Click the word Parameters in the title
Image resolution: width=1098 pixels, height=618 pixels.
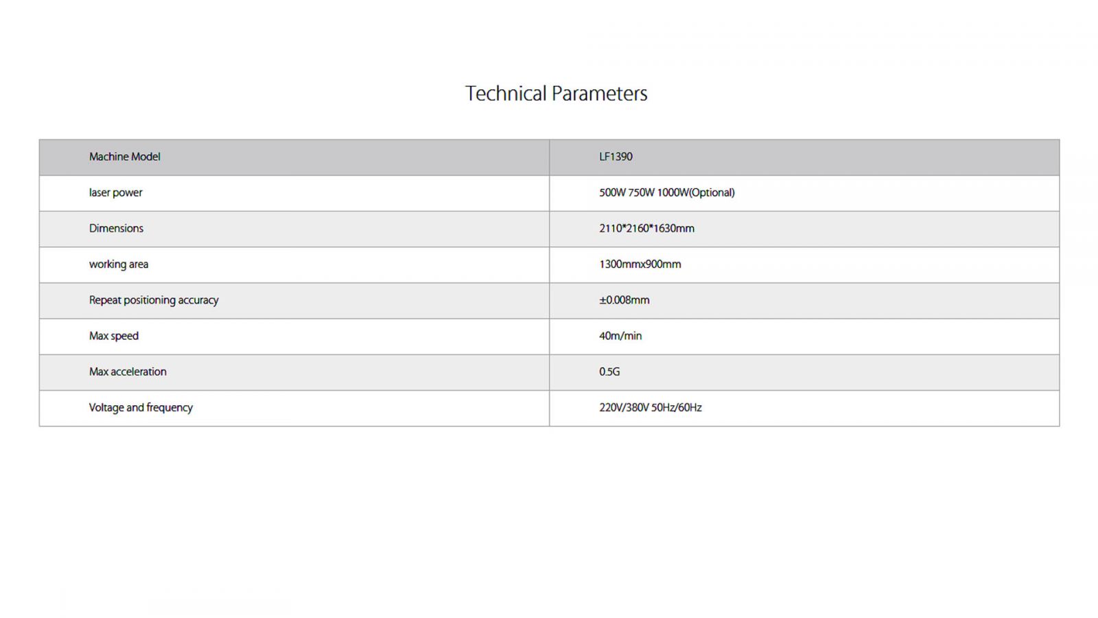tap(600, 93)
